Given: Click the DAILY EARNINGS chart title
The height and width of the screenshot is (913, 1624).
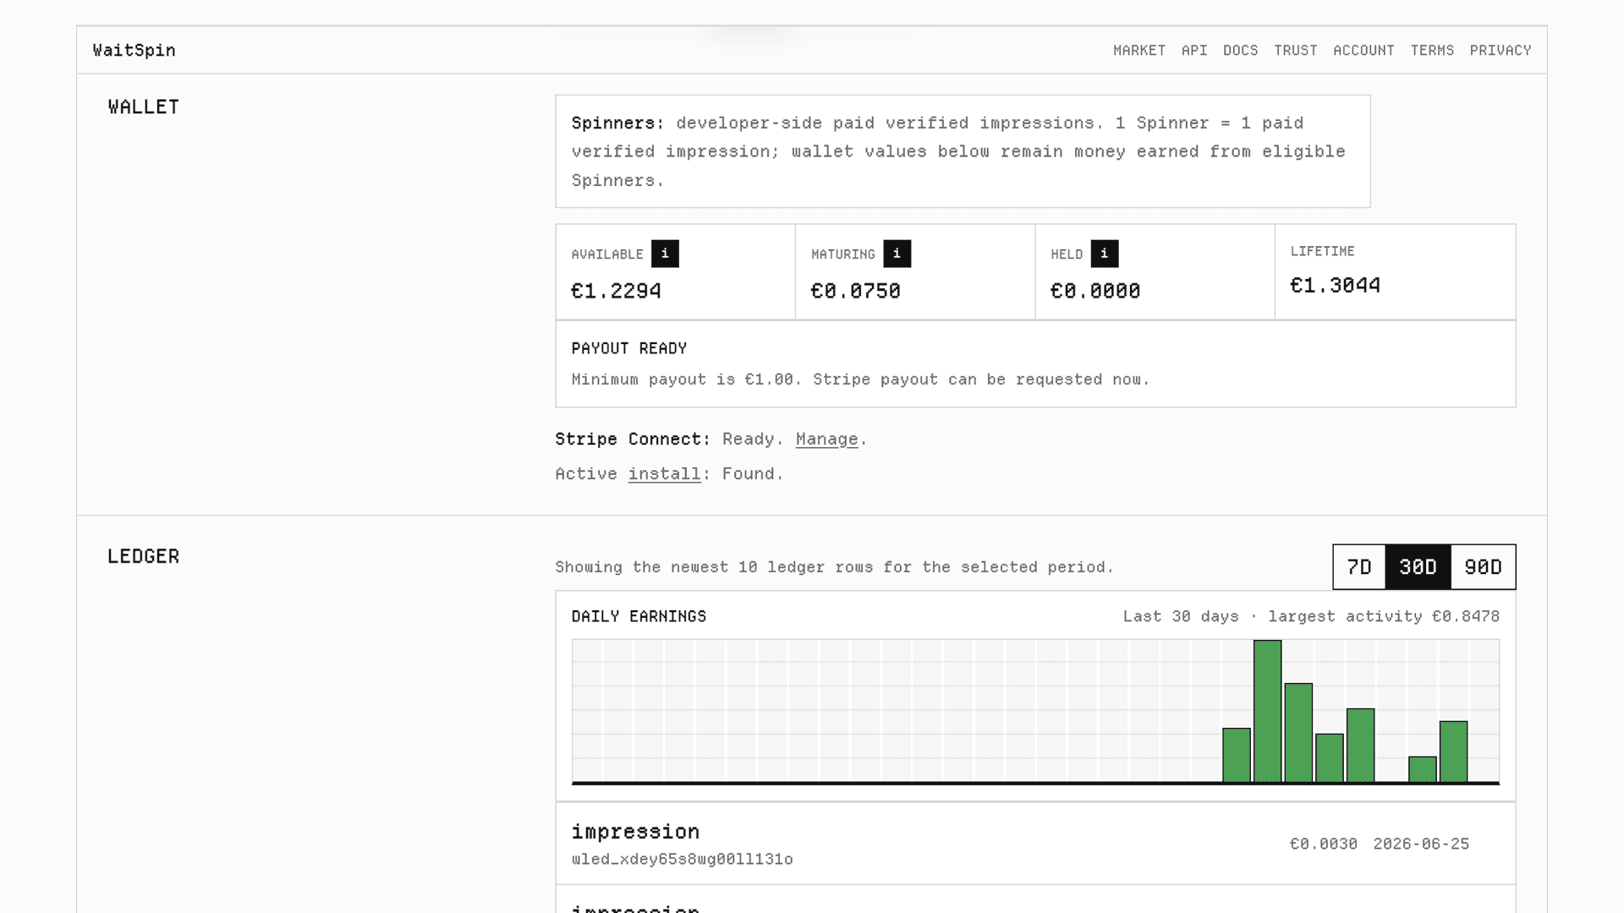Looking at the screenshot, I should (639, 616).
